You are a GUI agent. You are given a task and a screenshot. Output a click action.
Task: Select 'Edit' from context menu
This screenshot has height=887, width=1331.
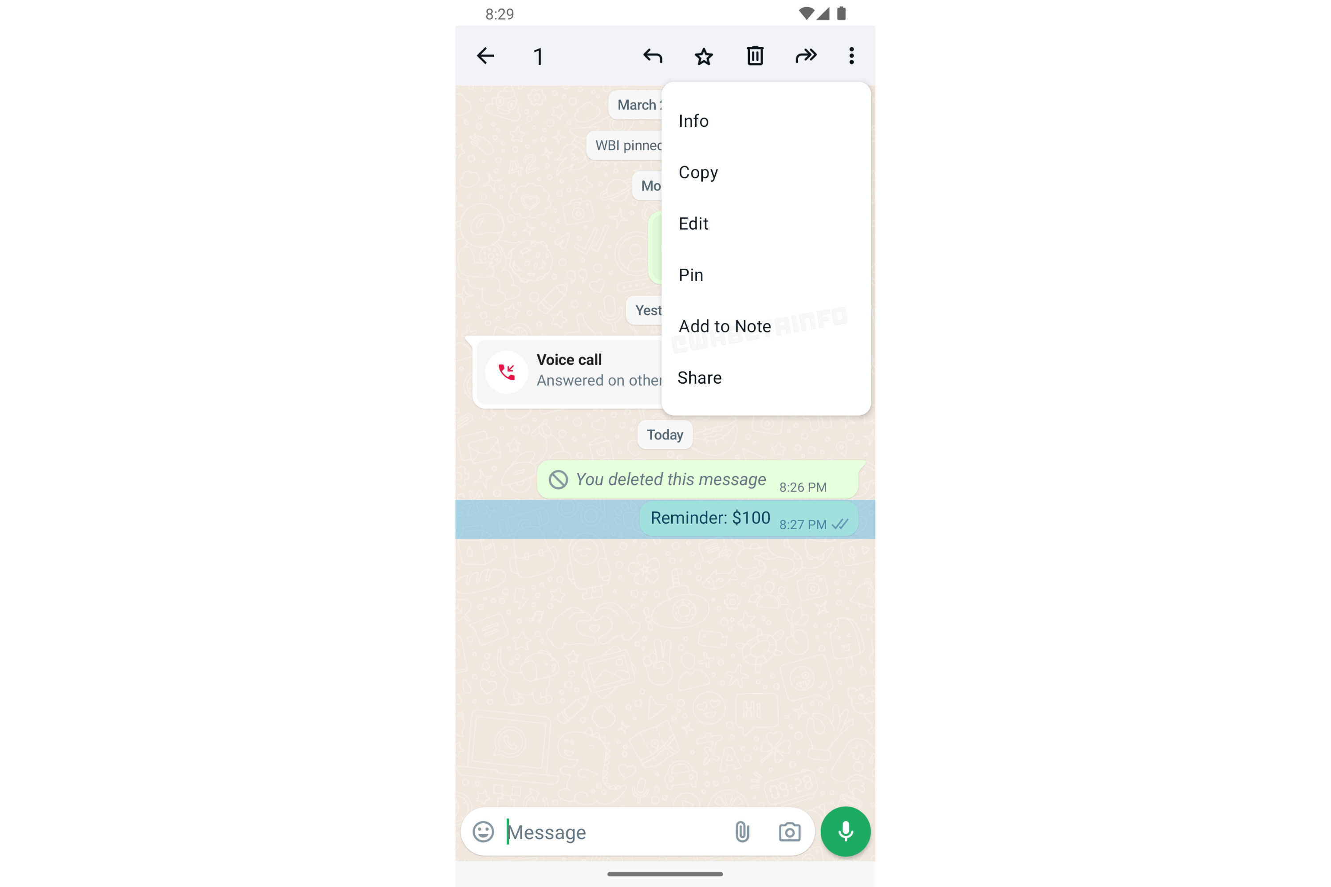pyautogui.click(x=693, y=224)
